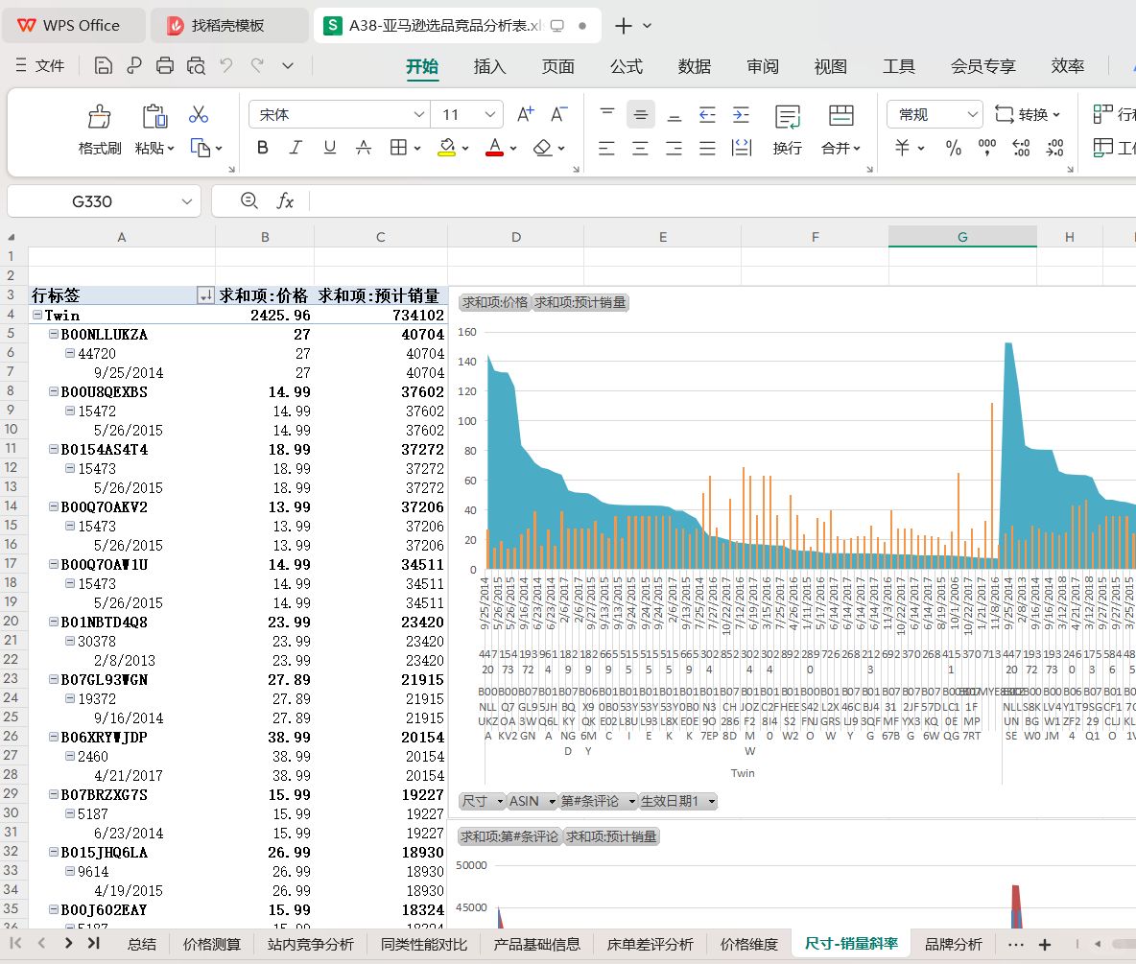Add a new sheet with plus button
Image resolution: width=1136 pixels, height=964 pixels.
coord(1044,945)
